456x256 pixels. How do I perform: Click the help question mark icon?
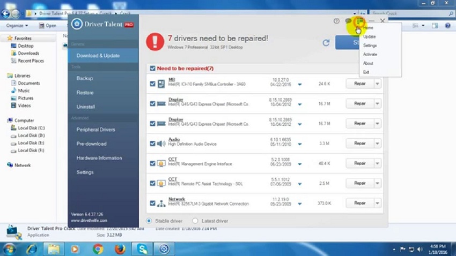point(336,21)
